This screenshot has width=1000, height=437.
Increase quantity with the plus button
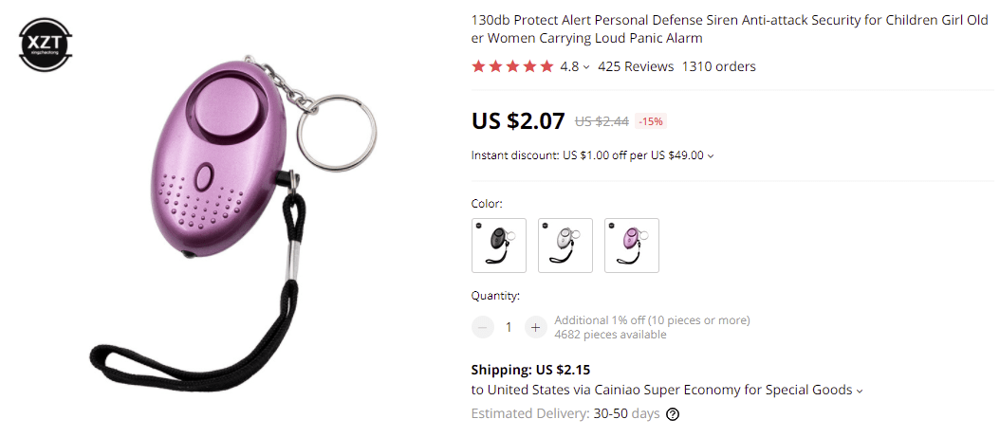pyautogui.click(x=536, y=327)
